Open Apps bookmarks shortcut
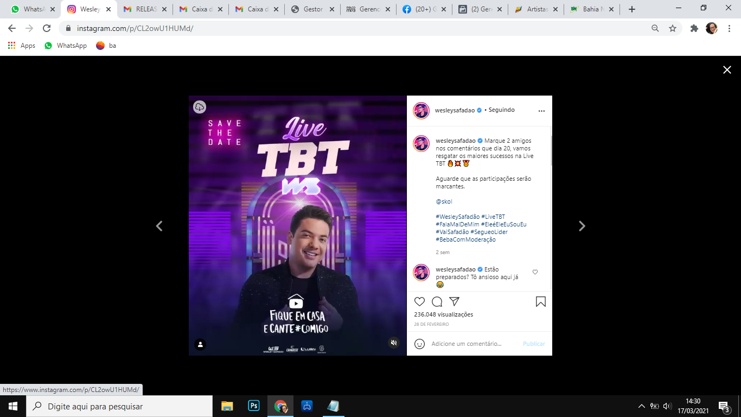Image resolution: width=741 pixels, height=417 pixels. click(22, 46)
